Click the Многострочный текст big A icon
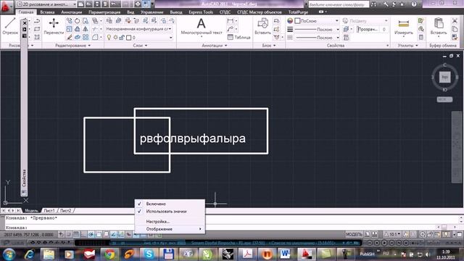 202,23
